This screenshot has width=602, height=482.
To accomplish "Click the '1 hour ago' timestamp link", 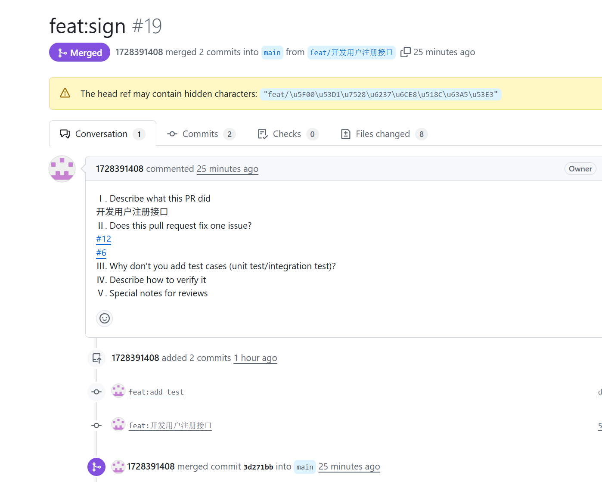I will pyautogui.click(x=255, y=358).
